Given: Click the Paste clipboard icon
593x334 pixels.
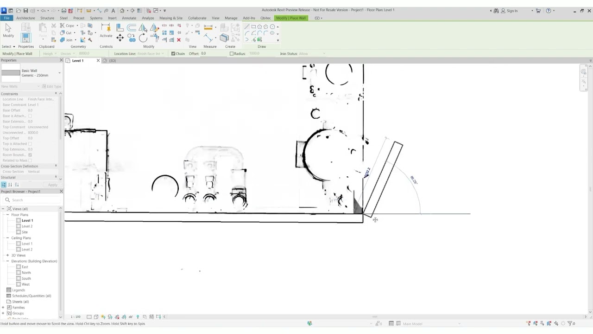Looking at the screenshot, I should (x=43, y=30).
